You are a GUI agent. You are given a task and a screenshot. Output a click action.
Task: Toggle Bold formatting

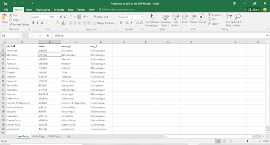33,23
